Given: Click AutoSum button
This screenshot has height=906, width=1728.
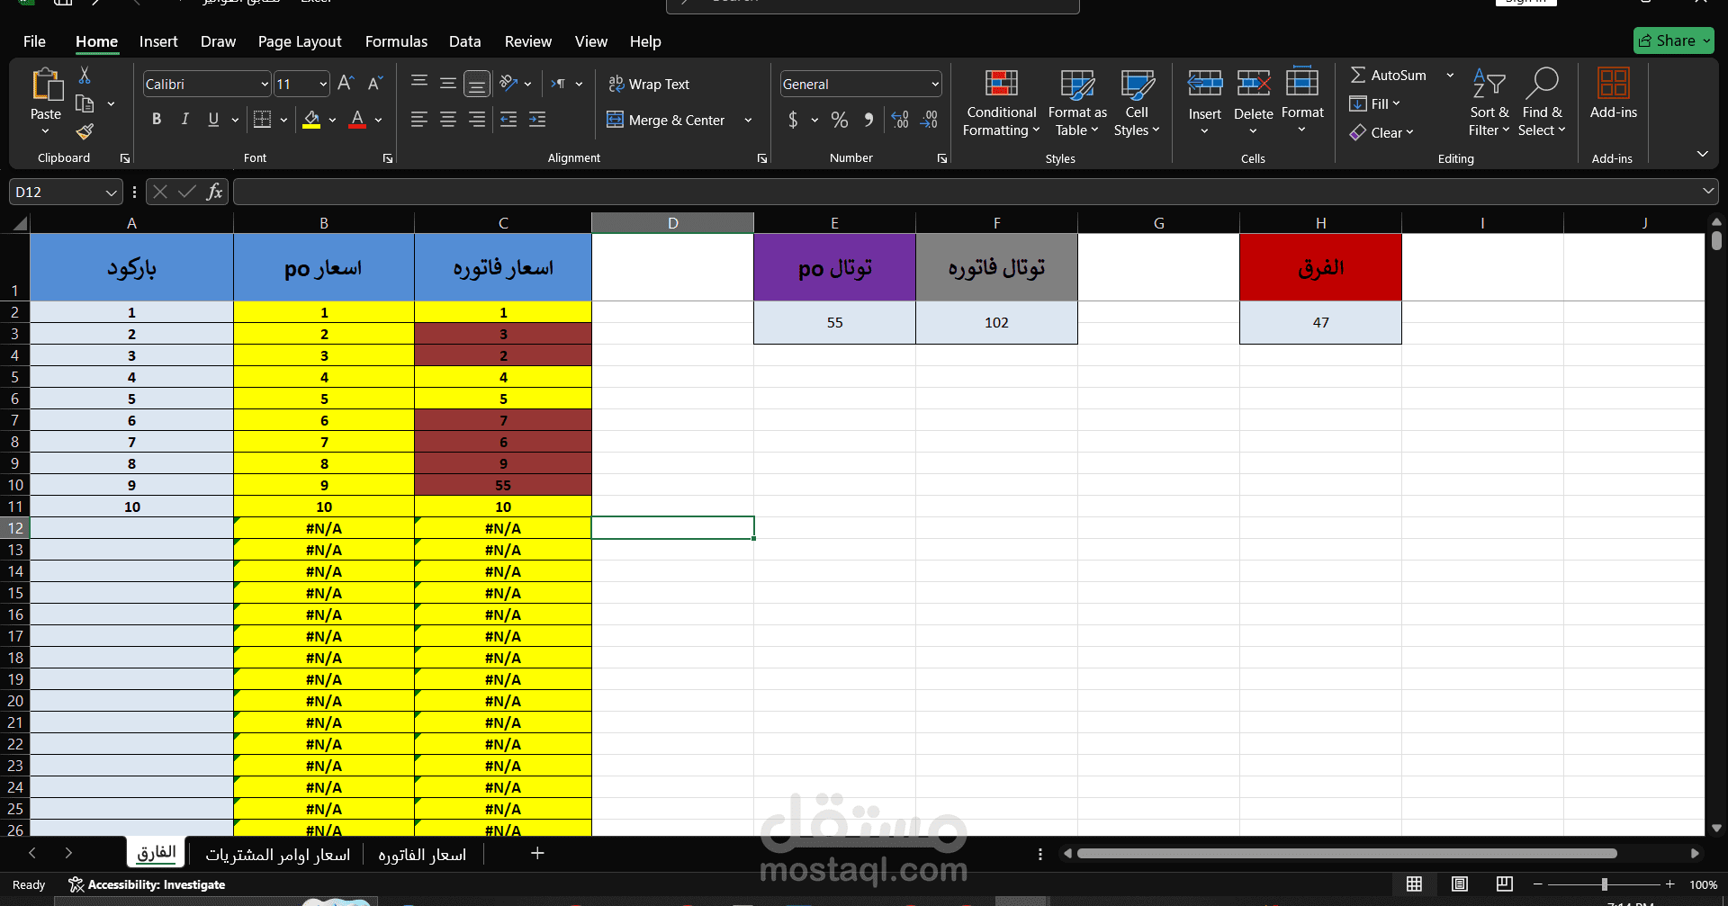Looking at the screenshot, I should coord(1389,76).
